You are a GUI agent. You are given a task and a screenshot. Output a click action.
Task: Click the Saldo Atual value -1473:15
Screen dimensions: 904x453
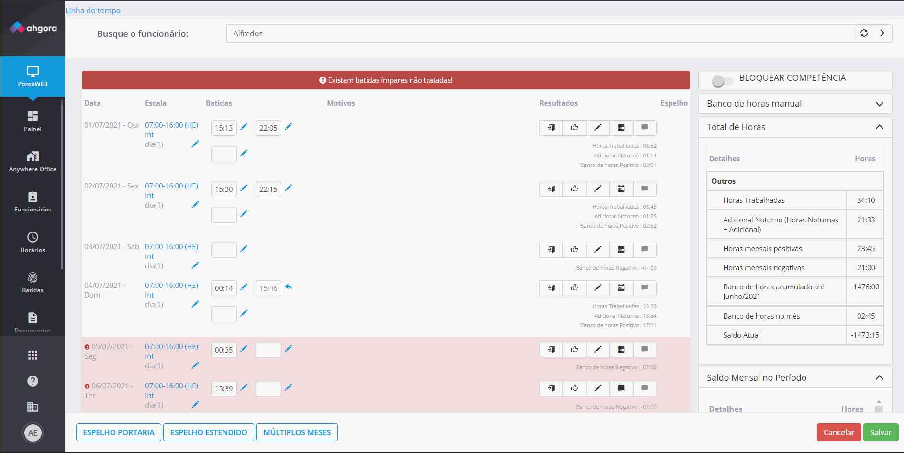click(x=865, y=335)
